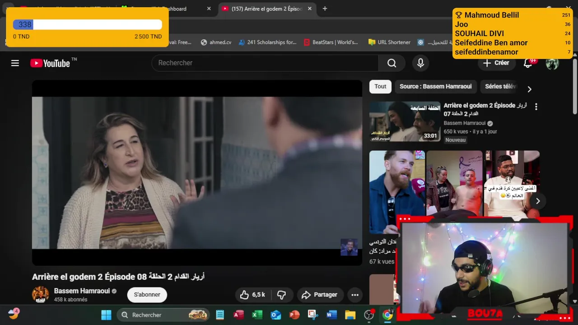Click the '458 k abonnés' subscriber count

(x=71, y=300)
